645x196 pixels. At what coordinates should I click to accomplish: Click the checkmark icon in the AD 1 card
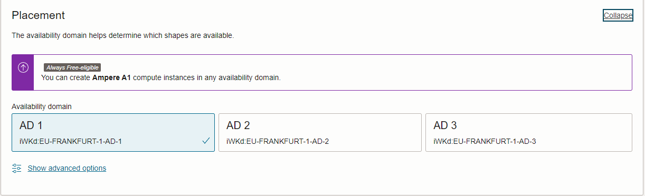click(x=206, y=141)
